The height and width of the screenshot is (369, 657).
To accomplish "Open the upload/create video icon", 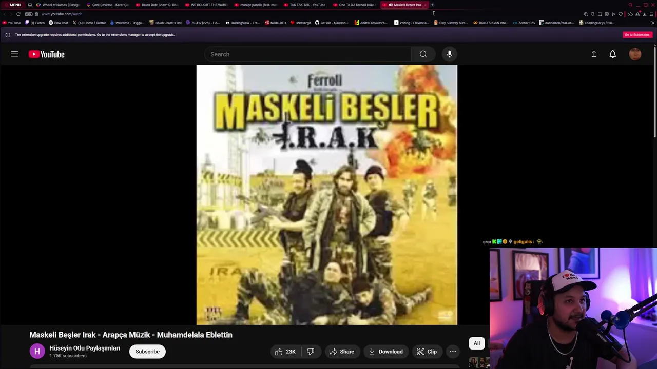I will (x=594, y=54).
